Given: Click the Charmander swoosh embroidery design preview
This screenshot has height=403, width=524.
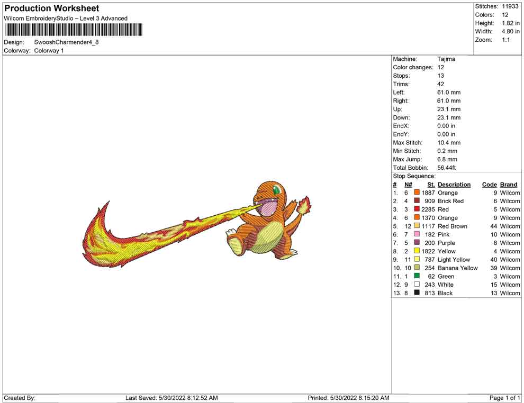Looking at the screenshot, I should pos(196,224).
